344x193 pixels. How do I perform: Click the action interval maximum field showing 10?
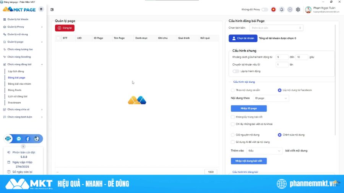[302, 57]
